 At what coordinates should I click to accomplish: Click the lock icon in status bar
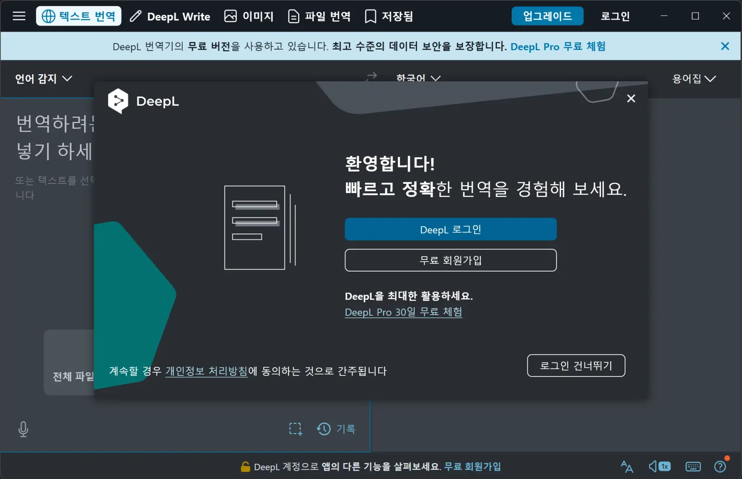pos(245,466)
